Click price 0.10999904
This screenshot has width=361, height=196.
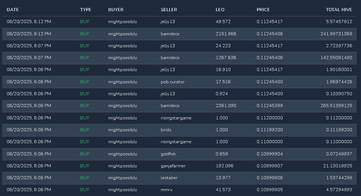point(270,154)
